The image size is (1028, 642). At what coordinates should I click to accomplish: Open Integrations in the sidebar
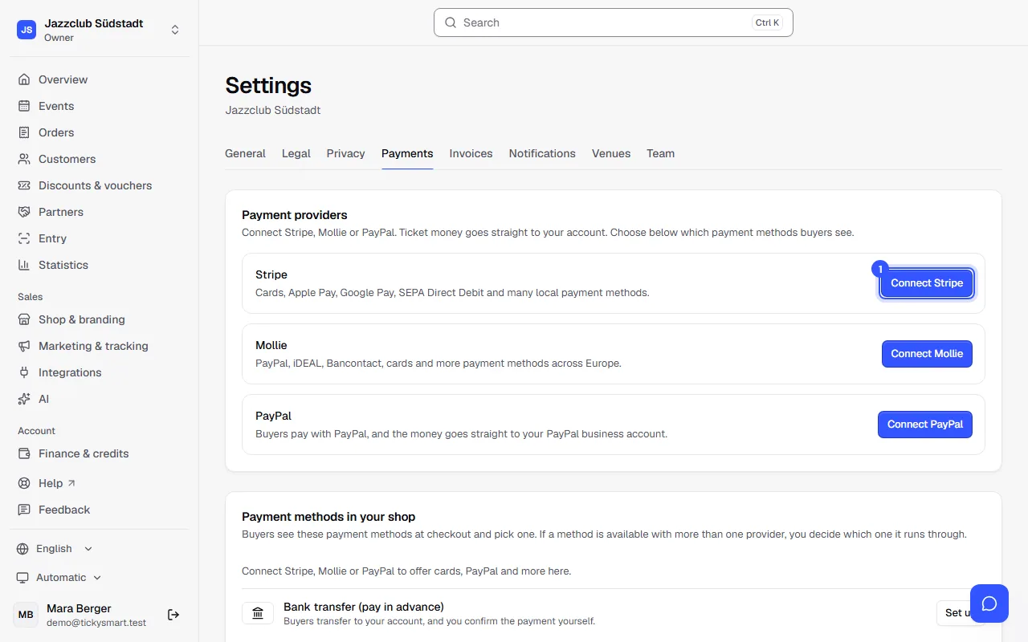tap(100, 372)
